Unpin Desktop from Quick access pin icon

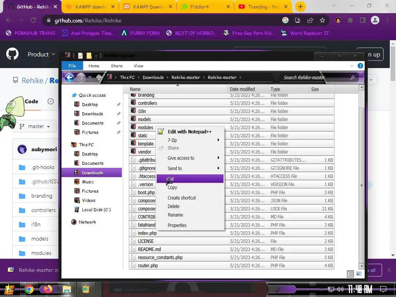tap(118, 104)
